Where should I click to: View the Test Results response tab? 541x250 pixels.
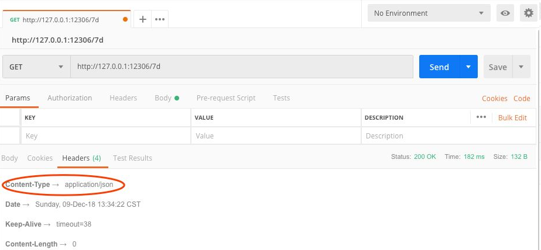[x=132, y=158]
